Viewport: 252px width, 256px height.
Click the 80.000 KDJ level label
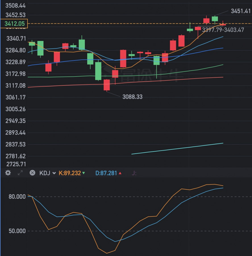[x=16, y=197]
